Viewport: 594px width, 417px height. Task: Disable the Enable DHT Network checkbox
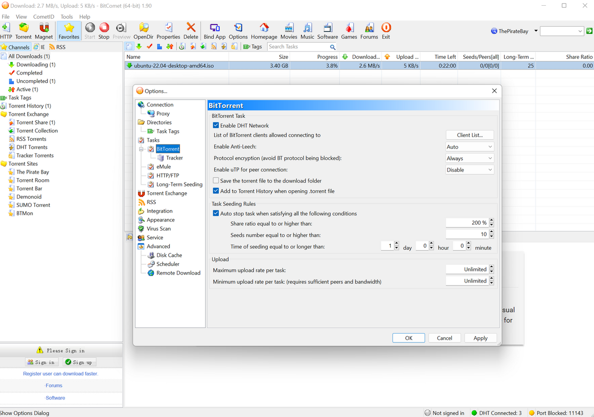216,126
